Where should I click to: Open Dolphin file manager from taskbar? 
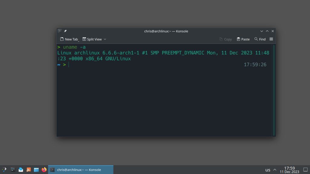(36, 170)
